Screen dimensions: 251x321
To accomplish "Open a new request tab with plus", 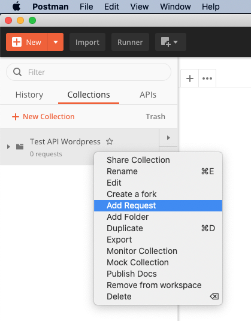I will point(190,78).
